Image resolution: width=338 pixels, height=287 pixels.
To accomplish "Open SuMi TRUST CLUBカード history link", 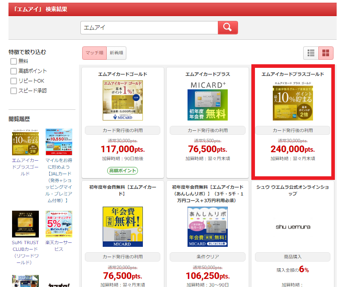I will 25,253.
